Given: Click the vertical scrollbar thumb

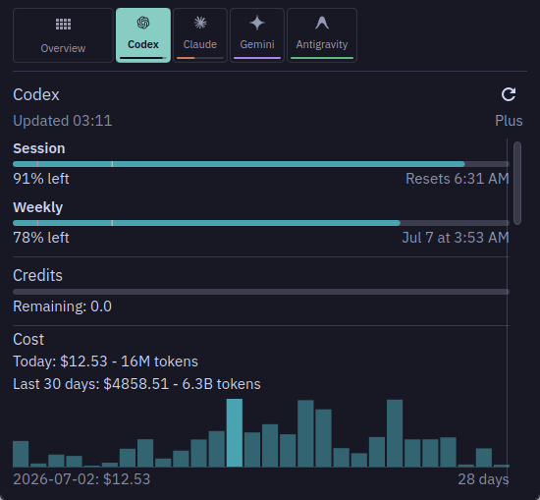Looking at the screenshot, I should (516, 184).
